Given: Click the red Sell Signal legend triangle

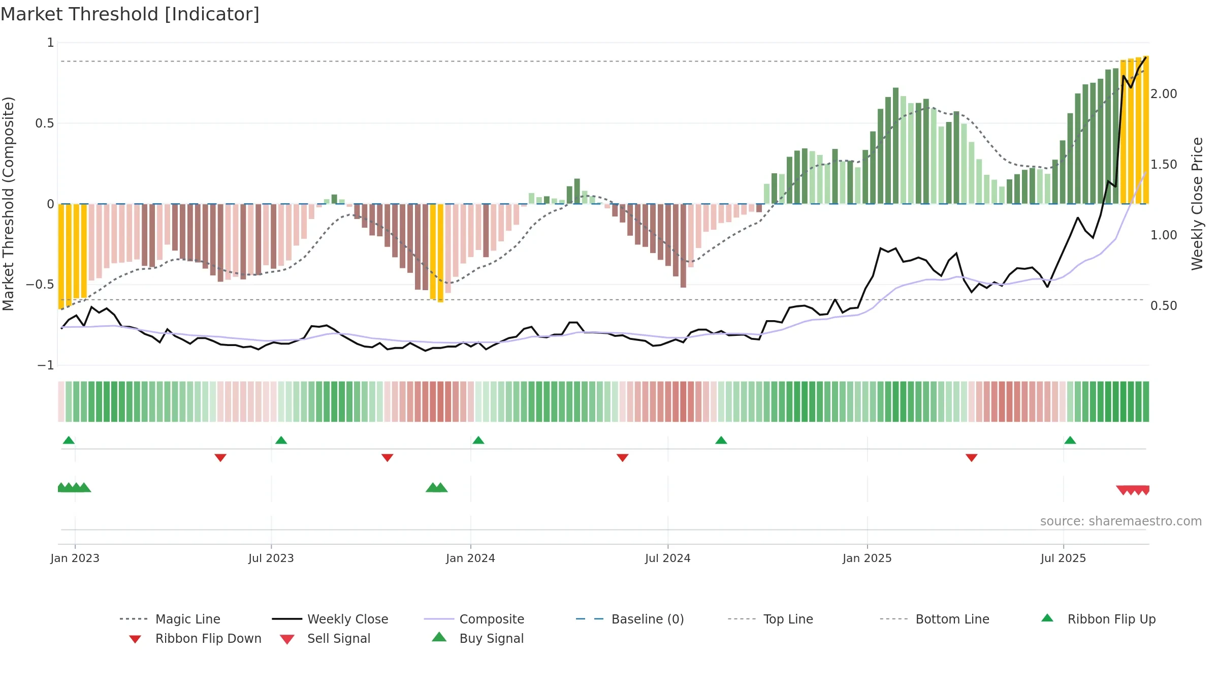Looking at the screenshot, I should (x=287, y=639).
